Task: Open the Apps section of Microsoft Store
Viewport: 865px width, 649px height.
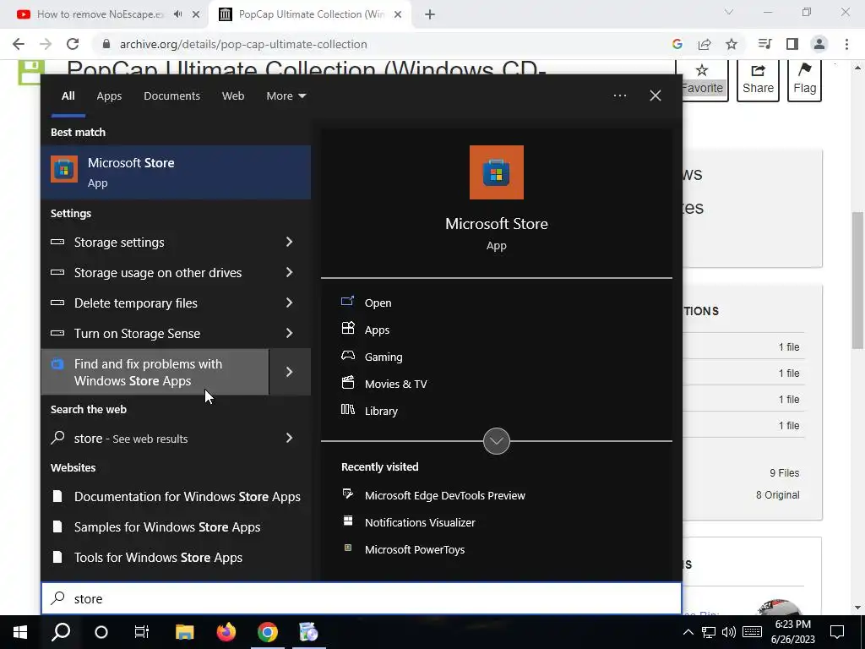Action: point(377,330)
